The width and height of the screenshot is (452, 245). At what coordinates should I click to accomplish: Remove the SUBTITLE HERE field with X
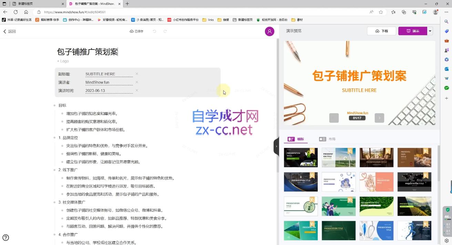pos(137,74)
